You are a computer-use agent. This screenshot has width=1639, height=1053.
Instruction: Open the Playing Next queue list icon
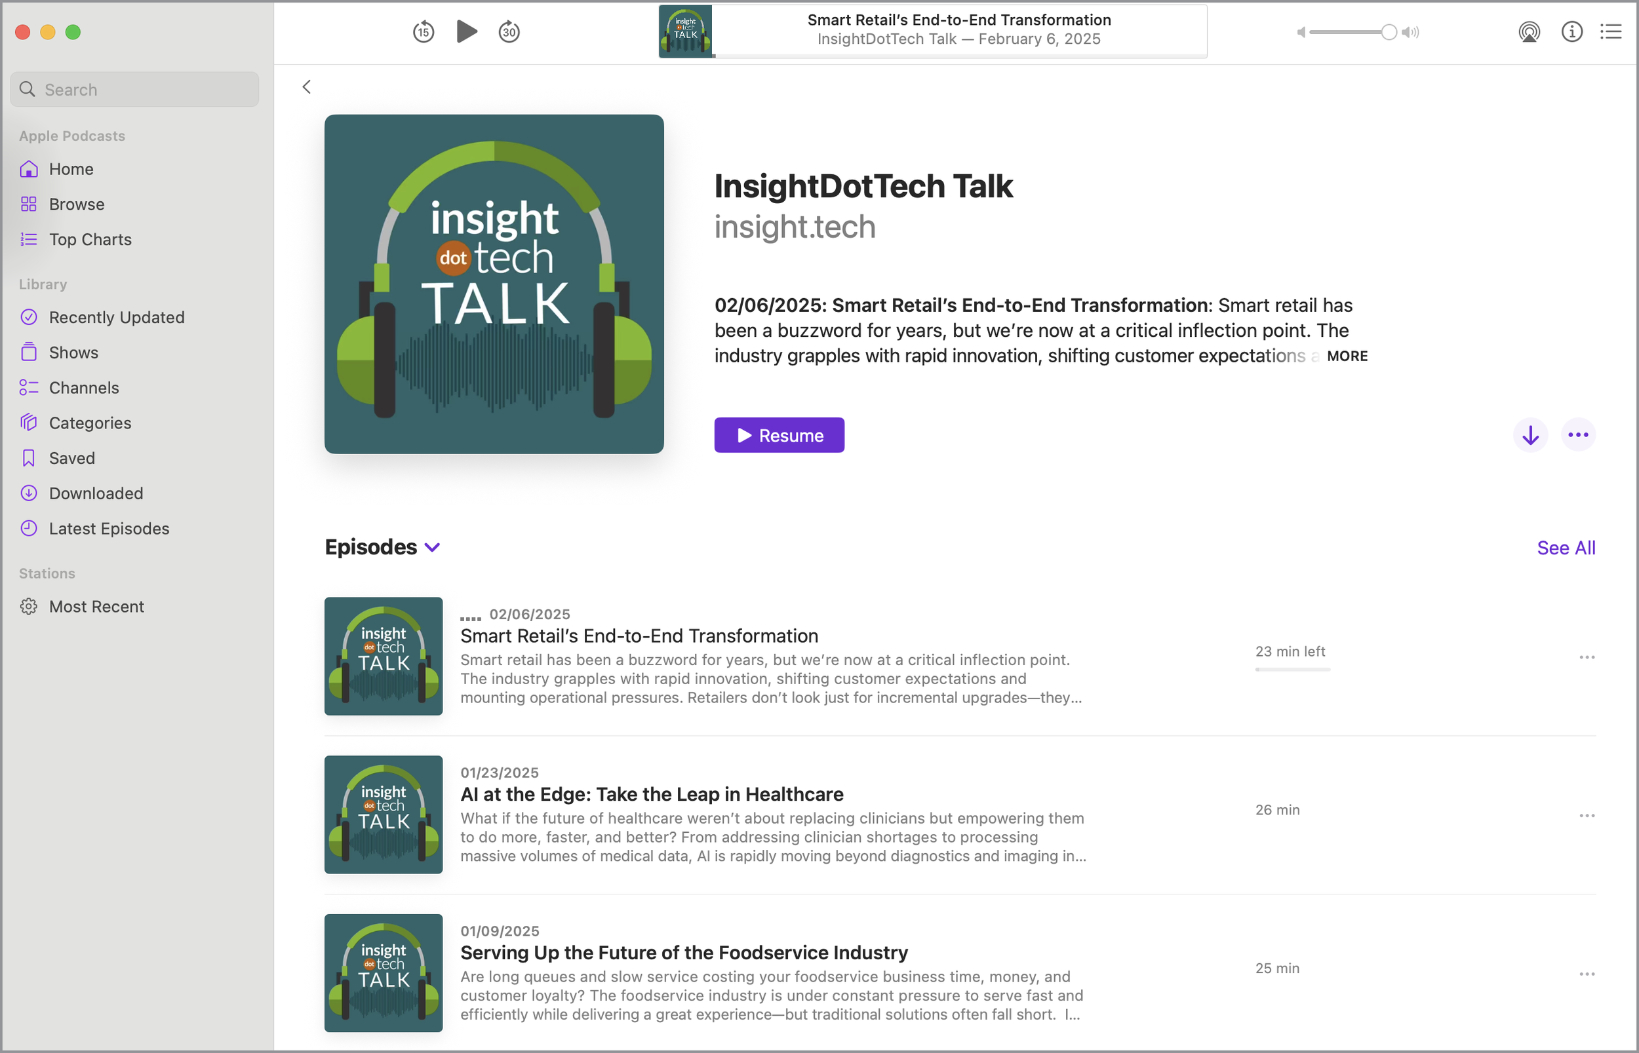click(1611, 32)
